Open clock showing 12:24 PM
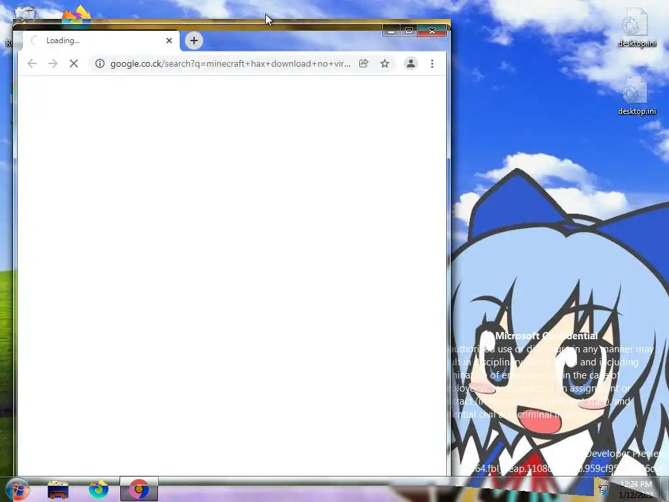 636,490
